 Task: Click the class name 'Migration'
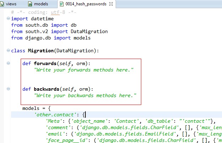coord(41,51)
